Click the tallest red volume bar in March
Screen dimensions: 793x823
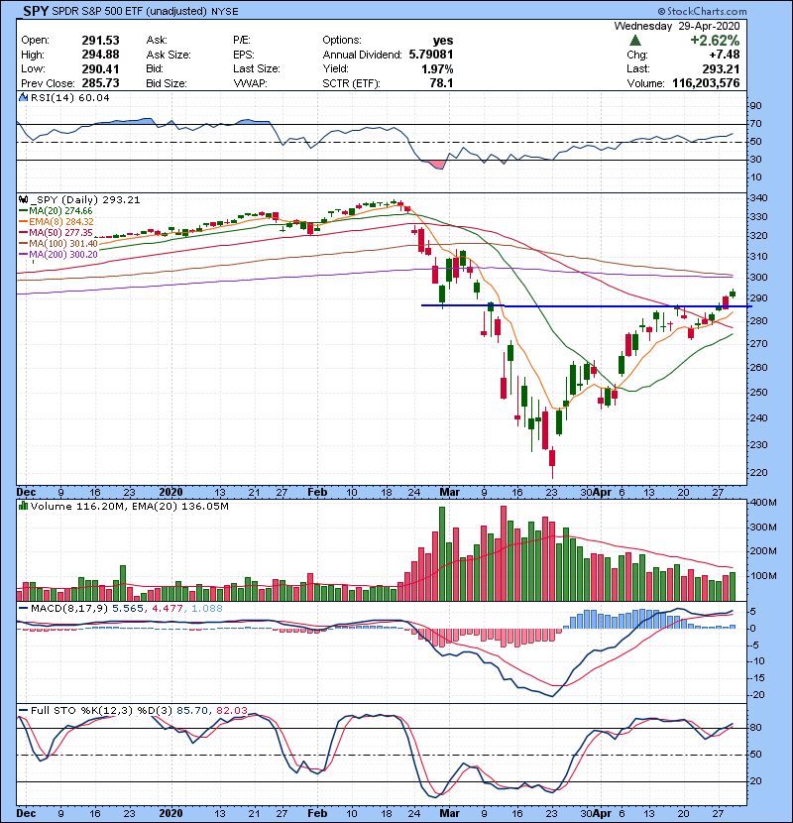tap(504, 553)
